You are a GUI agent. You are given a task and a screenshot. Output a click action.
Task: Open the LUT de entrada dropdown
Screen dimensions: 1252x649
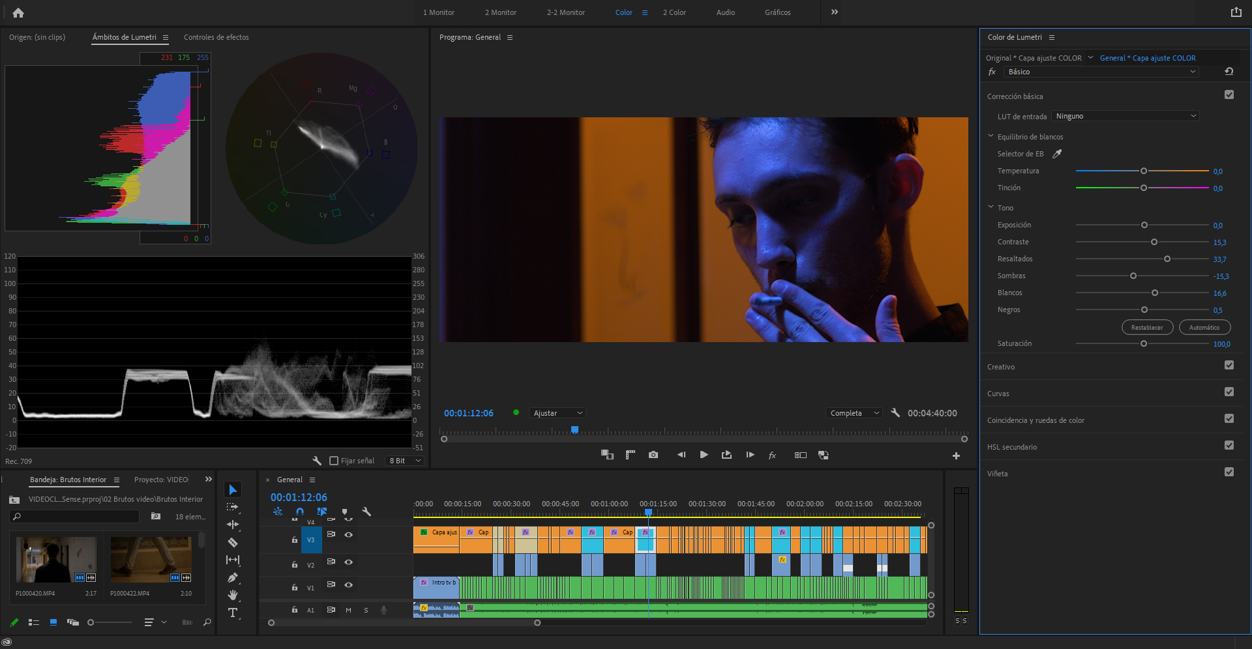click(x=1125, y=116)
